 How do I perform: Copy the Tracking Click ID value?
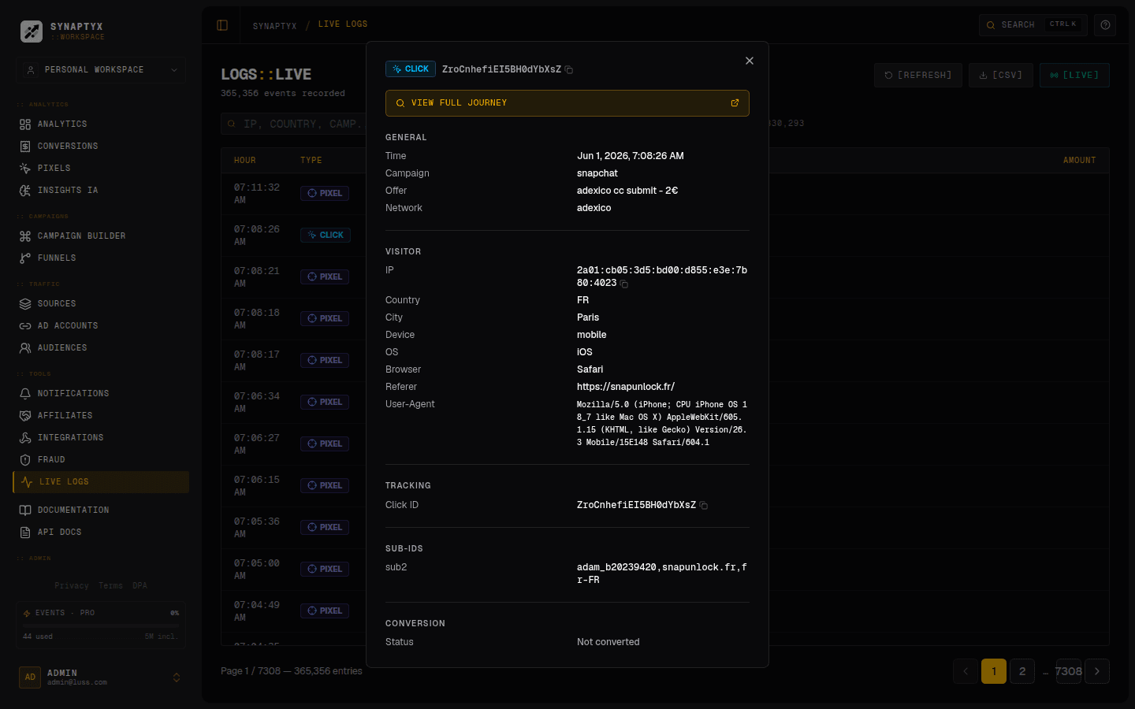click(x=704, y=506)
